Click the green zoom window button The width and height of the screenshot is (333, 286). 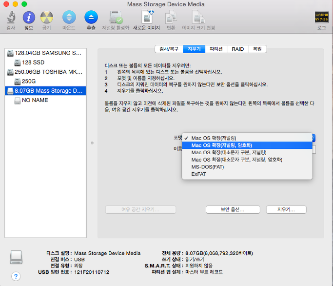[x=24, y=4]
